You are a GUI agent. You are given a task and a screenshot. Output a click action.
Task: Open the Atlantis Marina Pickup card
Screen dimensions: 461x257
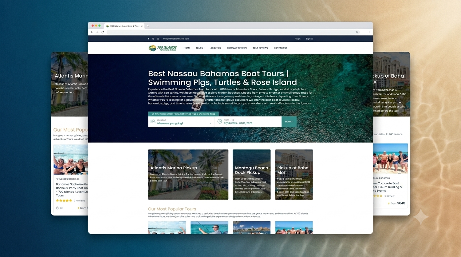pyautogui.click(x=188, y=175)
